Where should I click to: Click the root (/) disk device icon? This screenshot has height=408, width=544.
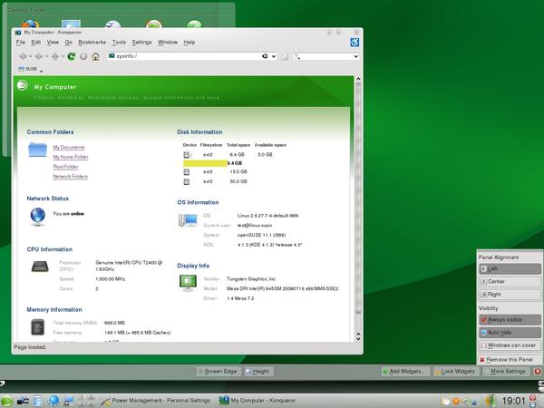coord(186,155)
